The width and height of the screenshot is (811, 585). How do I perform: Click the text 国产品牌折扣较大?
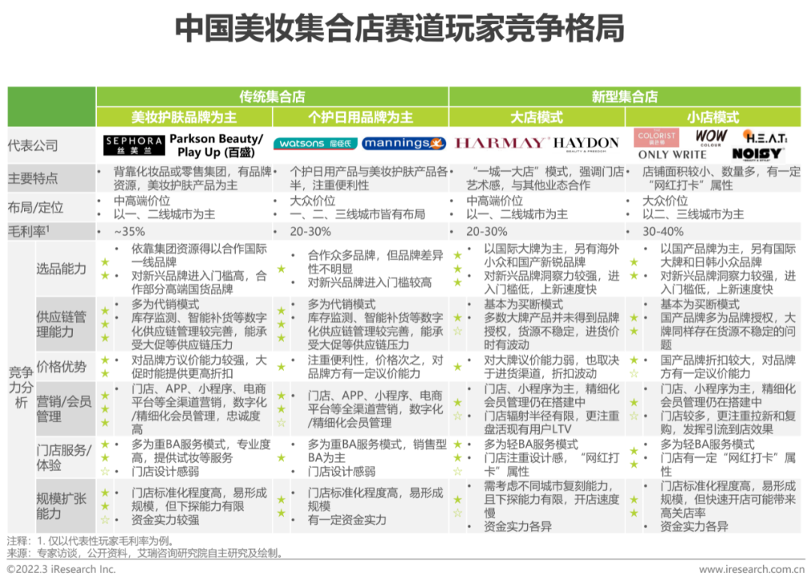tap(705, 360)
